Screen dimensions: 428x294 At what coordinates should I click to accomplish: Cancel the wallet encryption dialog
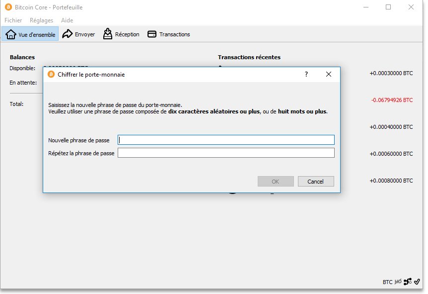316,181
